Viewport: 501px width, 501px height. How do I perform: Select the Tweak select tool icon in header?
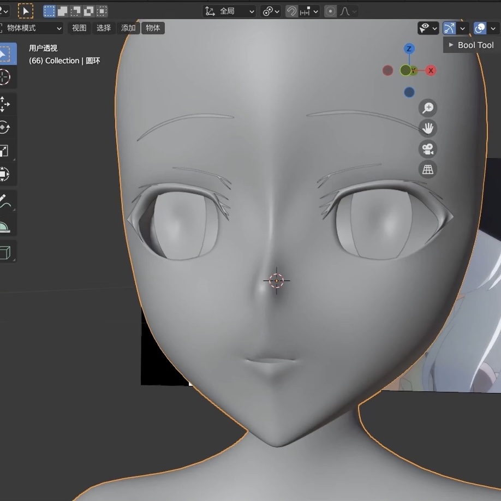26,11
